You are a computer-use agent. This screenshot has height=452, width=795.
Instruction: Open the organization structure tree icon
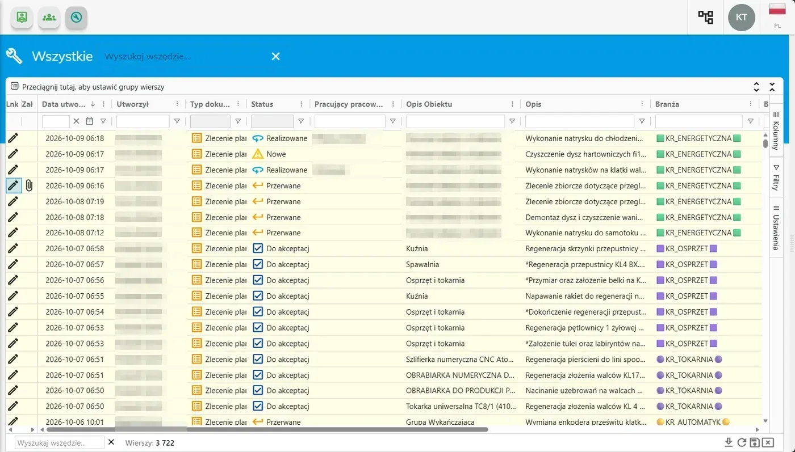point(705,18)
